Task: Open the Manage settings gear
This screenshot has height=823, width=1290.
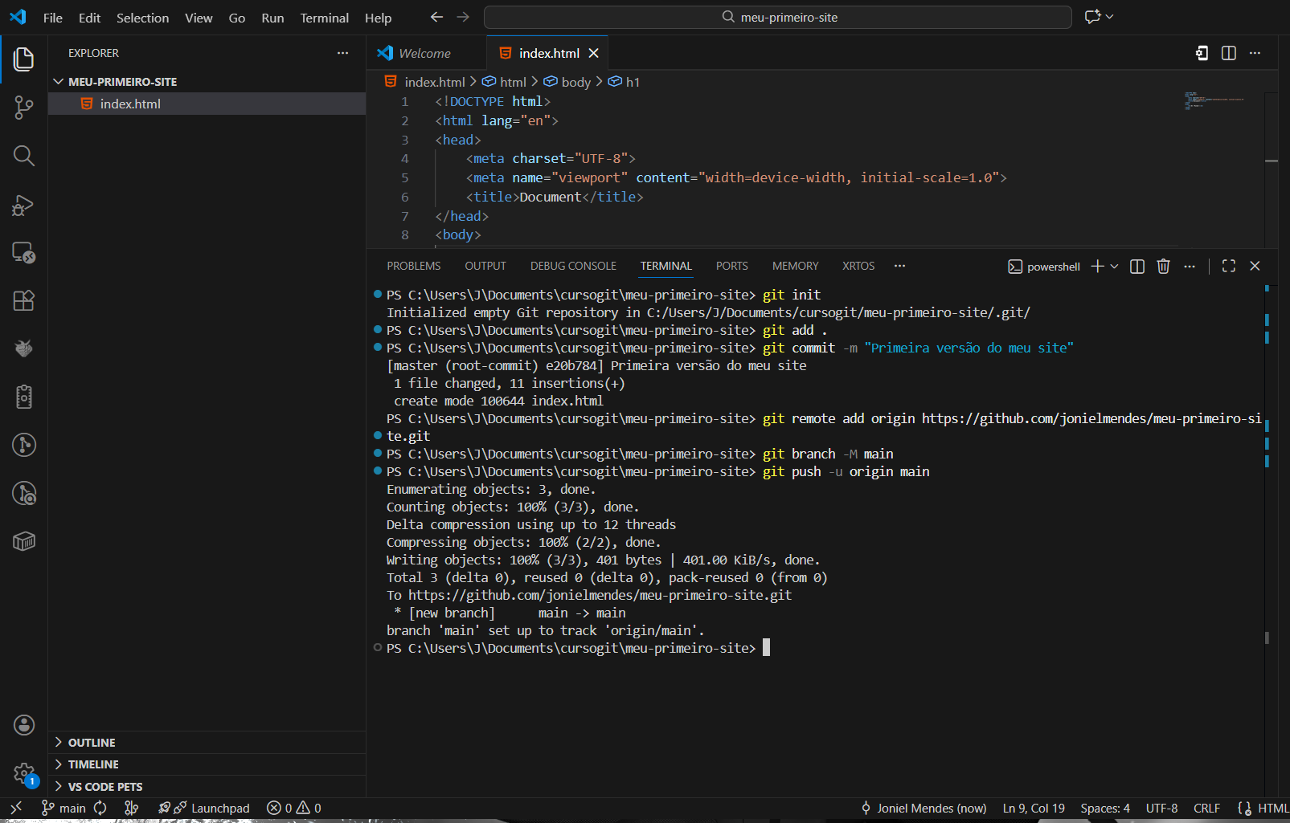Action: (24, 774)
